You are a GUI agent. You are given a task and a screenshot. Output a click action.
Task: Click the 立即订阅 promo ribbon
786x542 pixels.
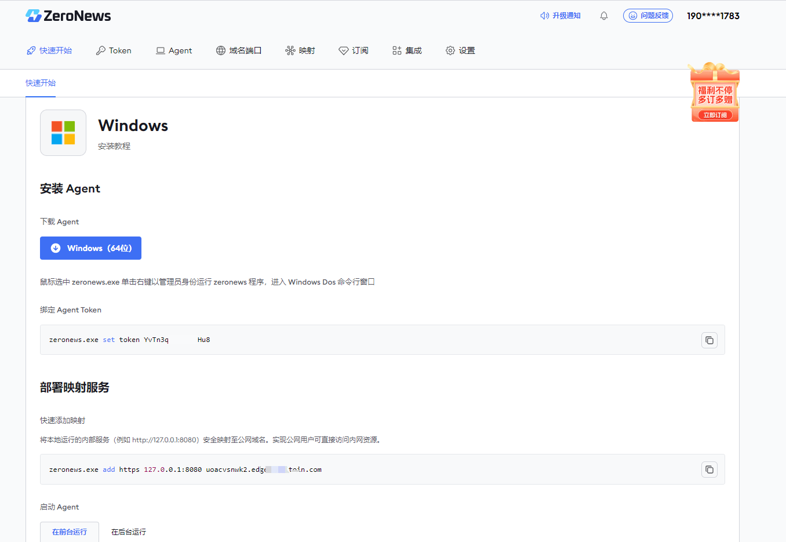[x=714, y=115]
